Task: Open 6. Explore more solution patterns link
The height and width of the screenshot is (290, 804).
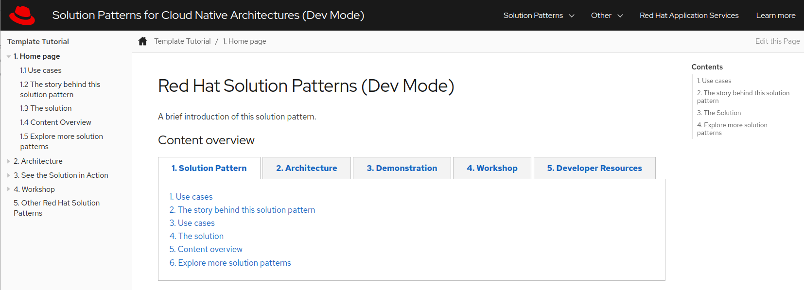Action: tap(230, 263)
